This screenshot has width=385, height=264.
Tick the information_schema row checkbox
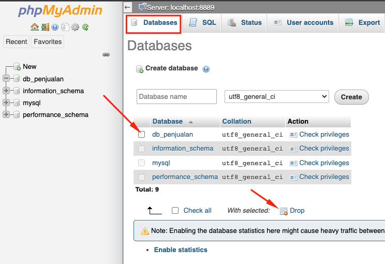(x=141, y=149)
